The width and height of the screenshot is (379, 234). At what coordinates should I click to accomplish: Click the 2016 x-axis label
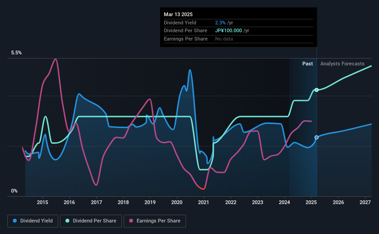click(x=69, y=202)
